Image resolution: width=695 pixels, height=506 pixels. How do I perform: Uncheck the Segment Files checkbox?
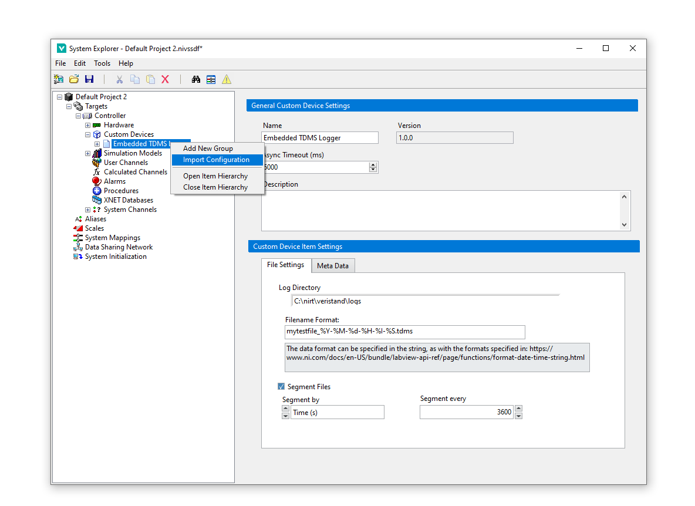pos(281,386)
